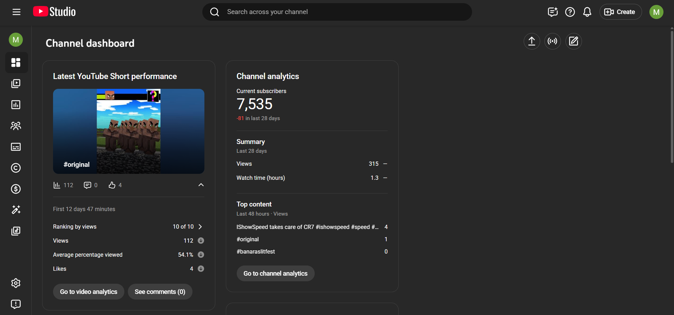Viewport: 674px width, 315px height.
Task: Open the Content section in sidebar
Action: click(x=16, y=84)
